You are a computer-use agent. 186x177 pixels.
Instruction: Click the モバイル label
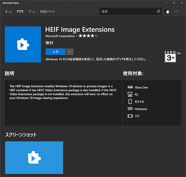[x=139, y=102]
